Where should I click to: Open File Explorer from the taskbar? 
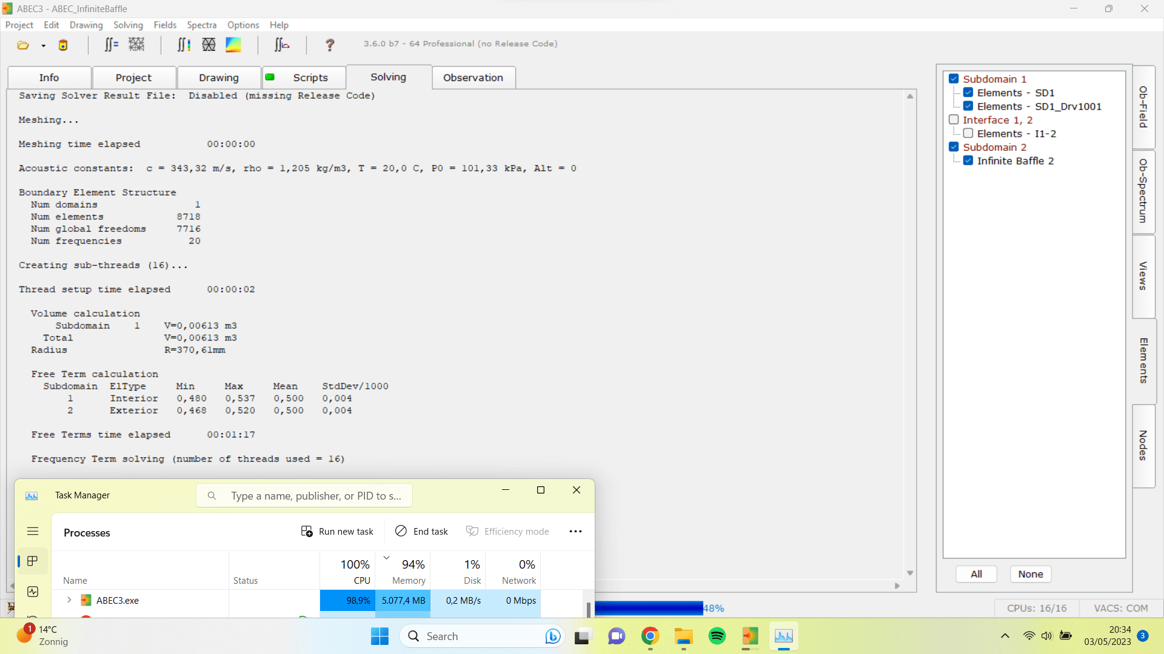tap(683, 636)
